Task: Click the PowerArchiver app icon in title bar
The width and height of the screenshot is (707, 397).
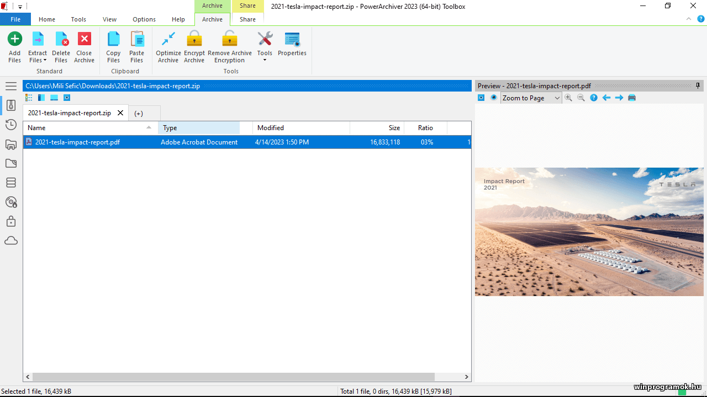Action: 4,7
